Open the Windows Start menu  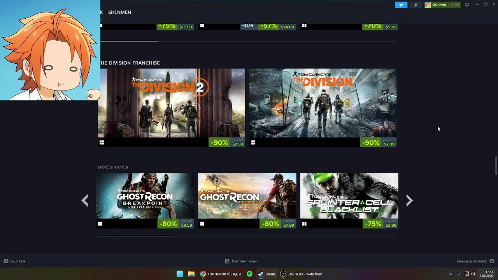(180, 274)
